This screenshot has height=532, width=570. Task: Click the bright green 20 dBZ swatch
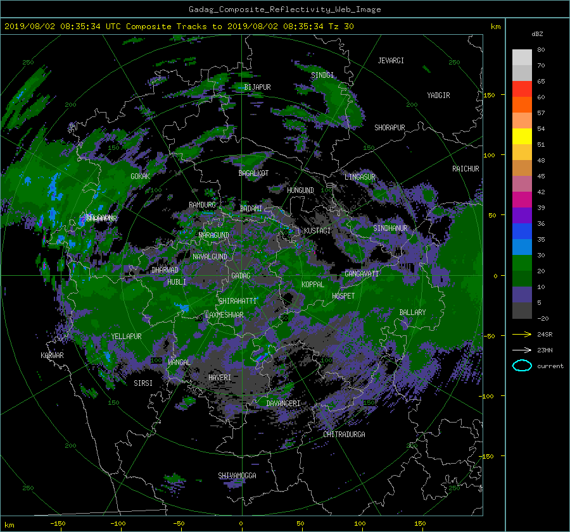click(x=522, y=263)
